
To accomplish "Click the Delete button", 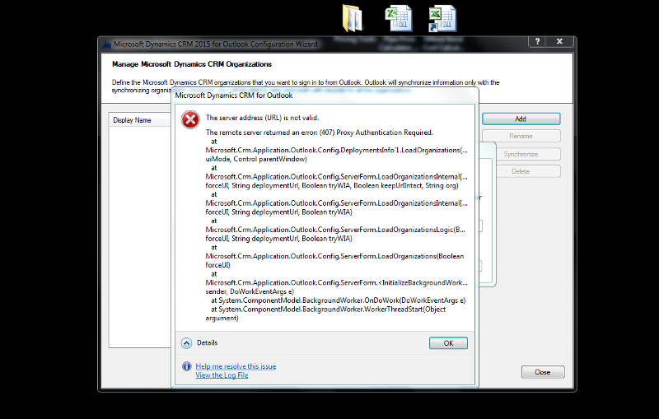I will point(521,171).
